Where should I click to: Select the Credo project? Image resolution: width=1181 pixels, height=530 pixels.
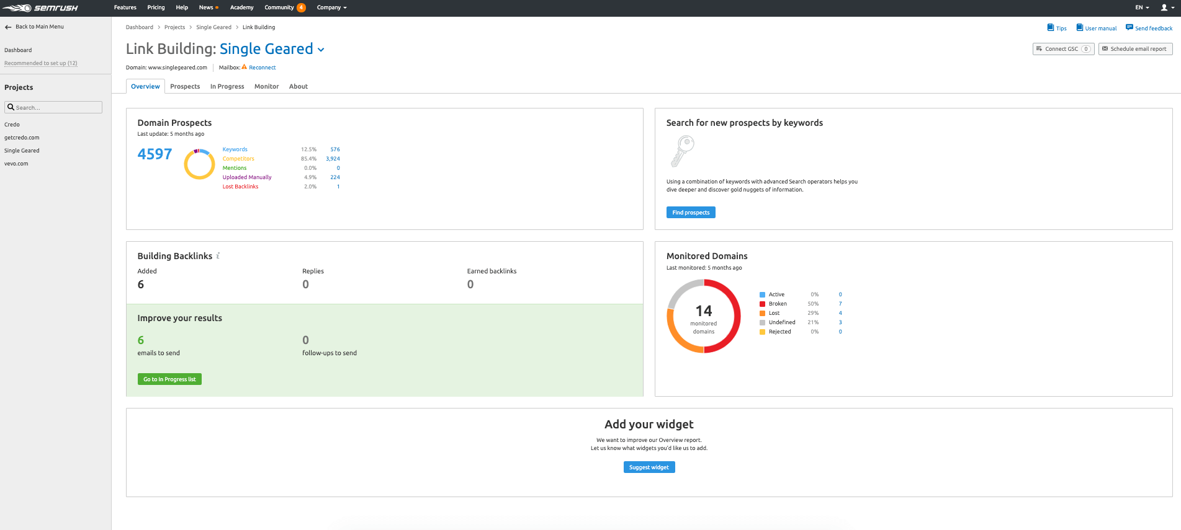coord(12,125)
